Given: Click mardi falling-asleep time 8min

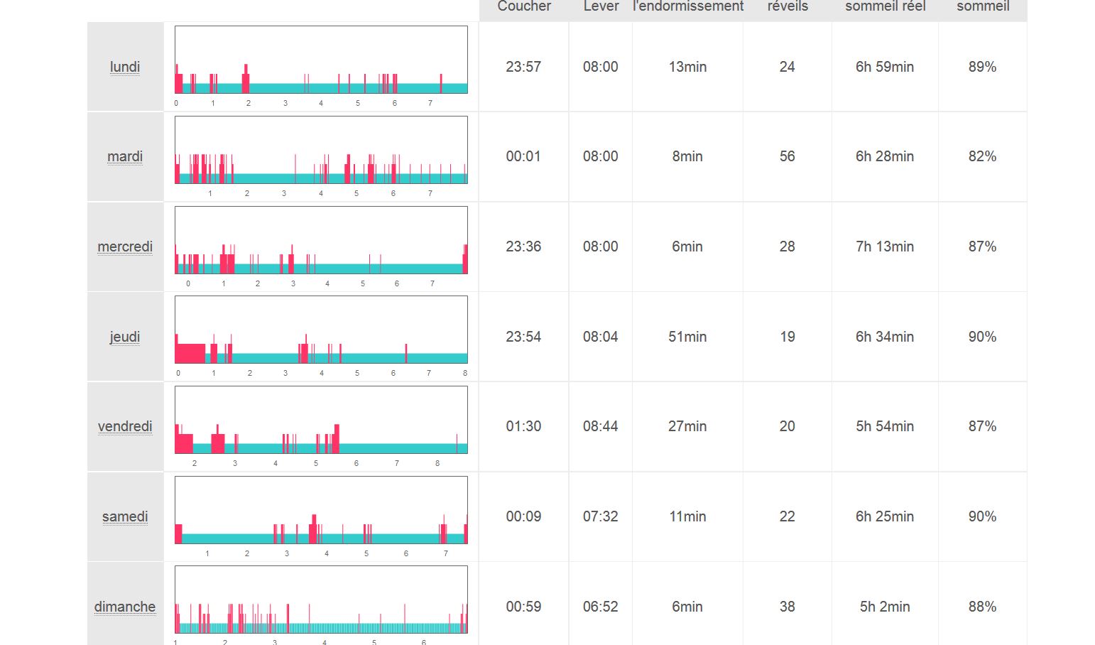Looking at the screenshot, I should coord(687,156).
